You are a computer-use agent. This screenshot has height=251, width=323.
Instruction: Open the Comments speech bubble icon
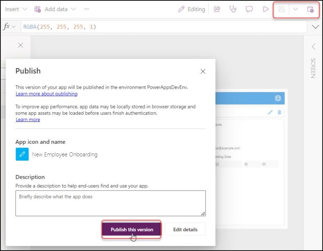(249, 9)
